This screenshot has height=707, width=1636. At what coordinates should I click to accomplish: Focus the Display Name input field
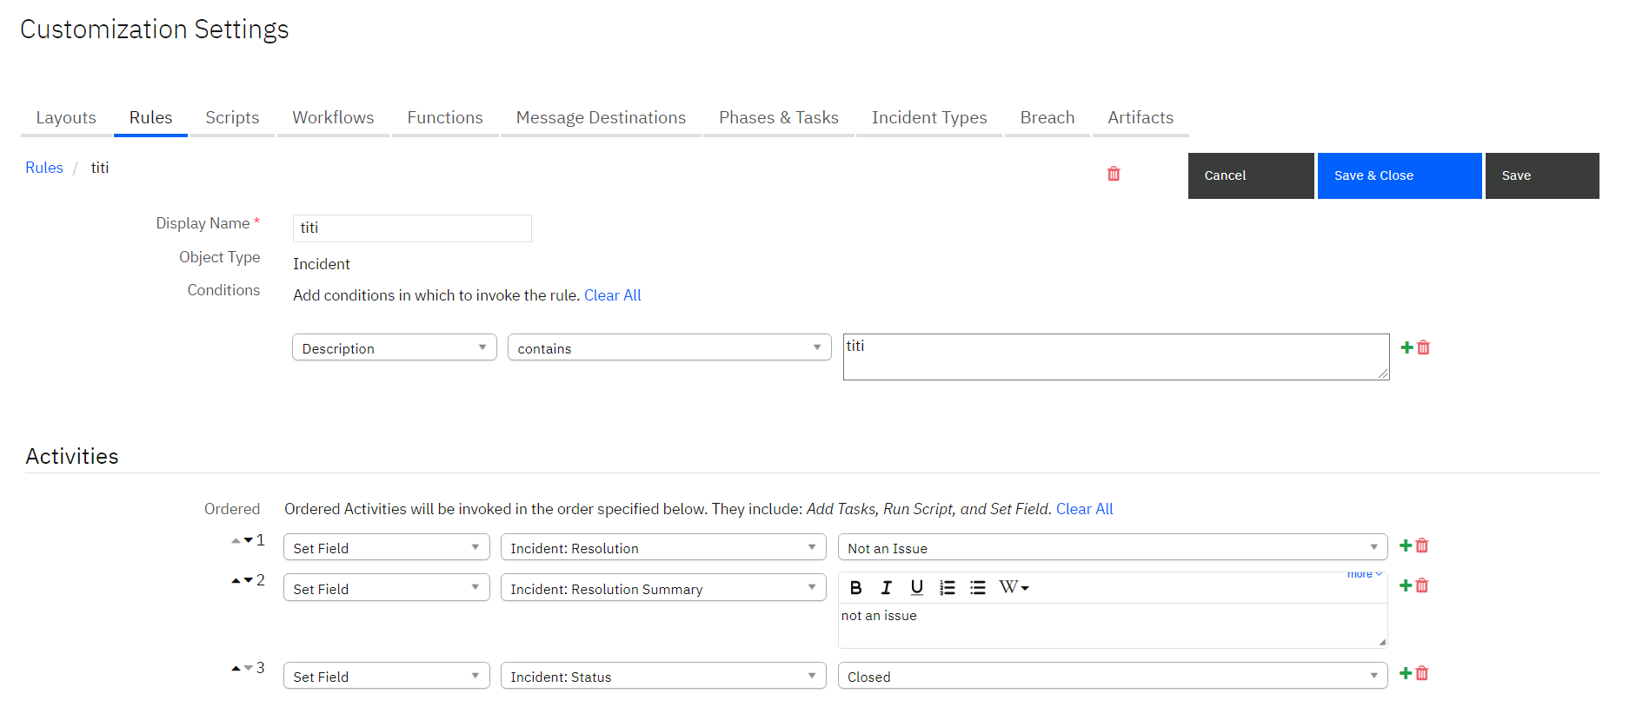(x=412, y=228)
